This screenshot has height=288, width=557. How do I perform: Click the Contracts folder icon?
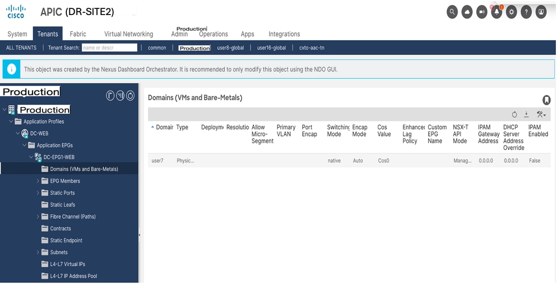click(45, 228)
